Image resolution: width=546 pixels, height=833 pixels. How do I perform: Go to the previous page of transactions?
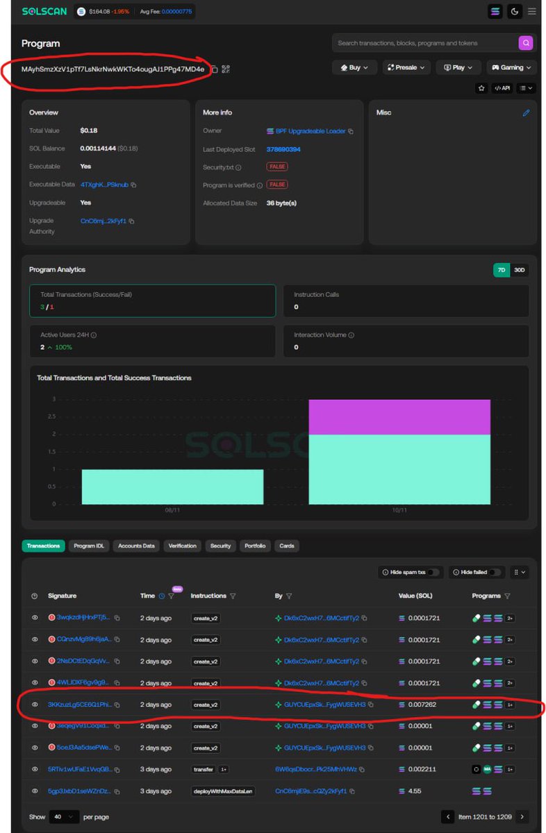pos(448,817)
